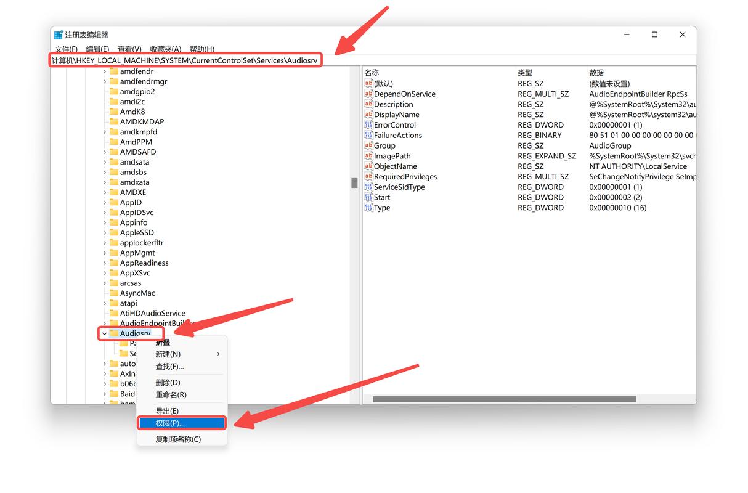Click the arcsas folder icon
This screenshot has width=748, height=493.
coord(114,283)
